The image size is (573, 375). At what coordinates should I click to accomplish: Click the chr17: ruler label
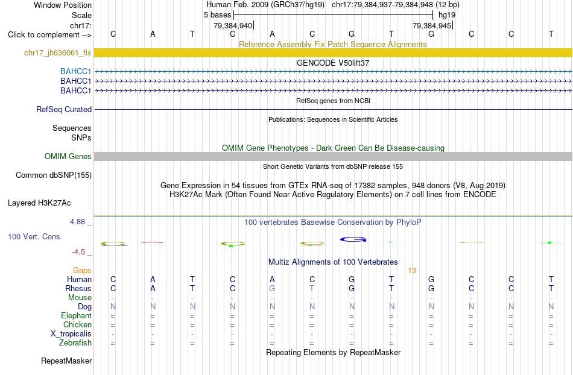point(80,25)
